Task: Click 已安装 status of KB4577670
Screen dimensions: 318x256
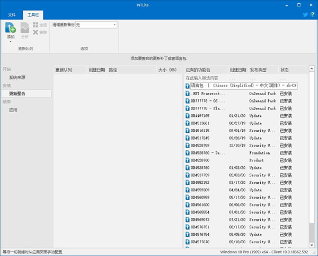Action: 286,242
